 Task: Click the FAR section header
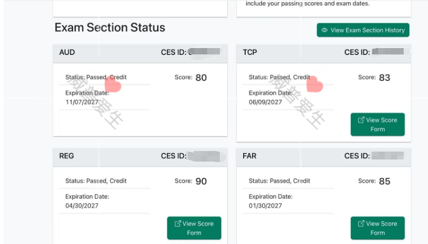[x=324, y=156]
